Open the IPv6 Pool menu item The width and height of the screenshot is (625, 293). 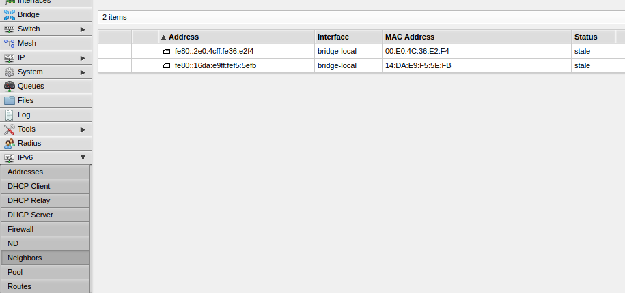[x=15, y=272]
